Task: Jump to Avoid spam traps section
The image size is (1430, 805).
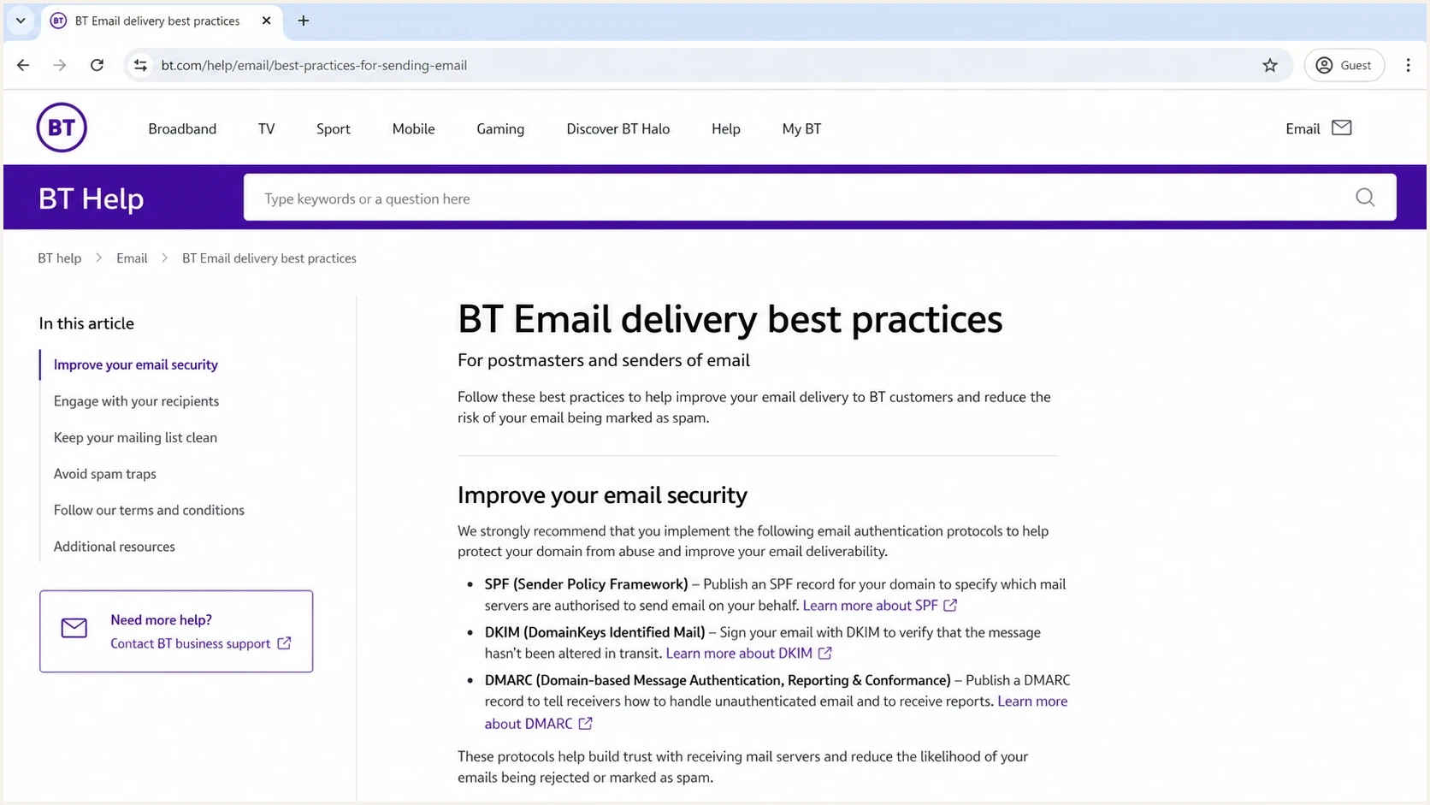Action: [105, 474]
